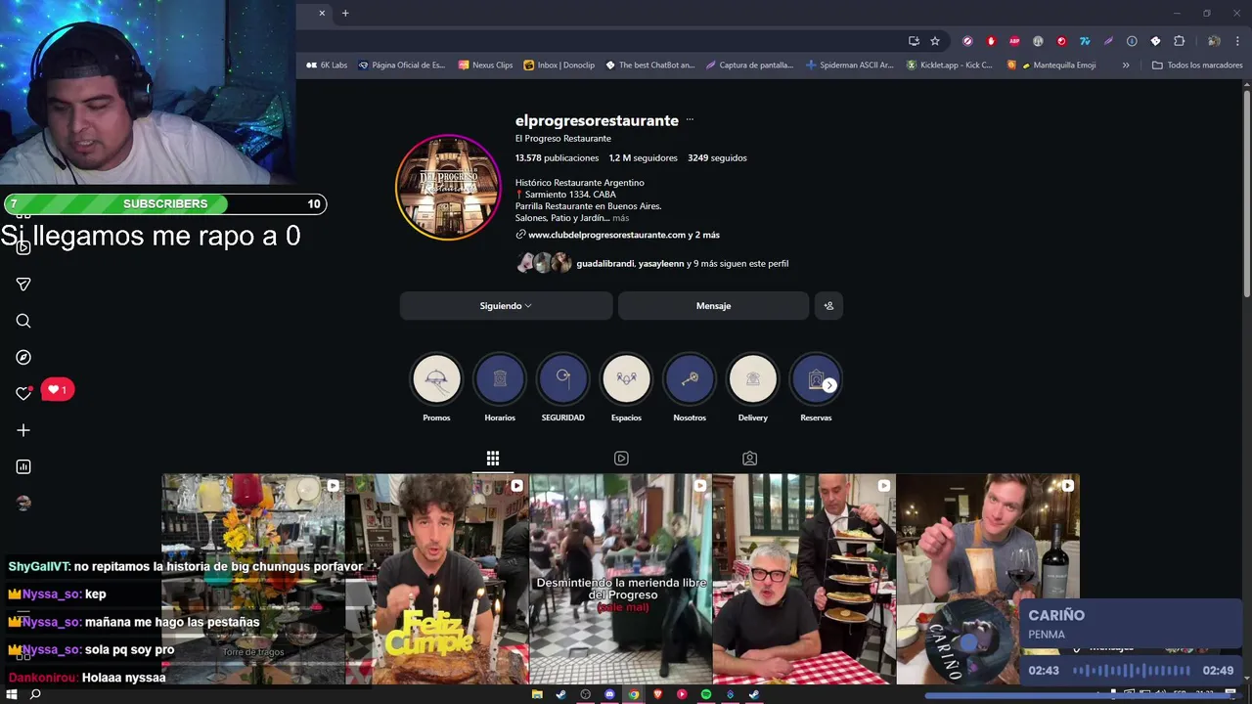Image resolution: width=1252 pixels, height=704 pixels.
Task: Open the Extensions puzzle-piece menu
Action: 1179,41
